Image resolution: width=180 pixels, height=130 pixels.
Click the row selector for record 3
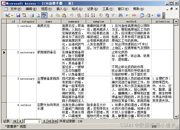(4, 89)
